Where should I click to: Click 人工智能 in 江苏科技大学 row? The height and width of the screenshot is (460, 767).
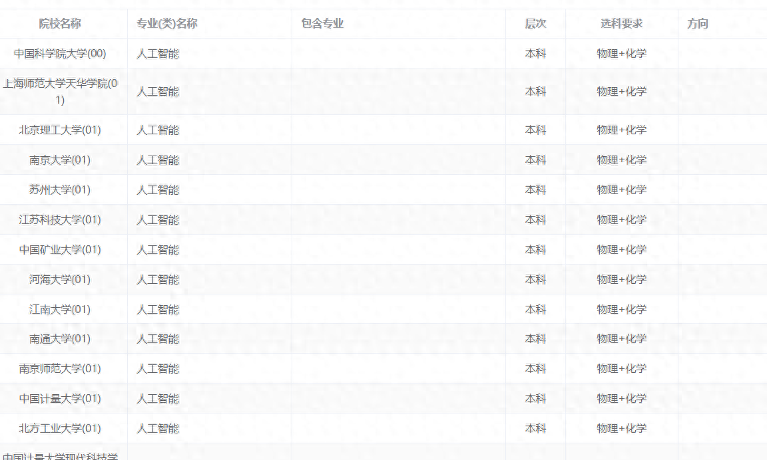tap(158, 220)
